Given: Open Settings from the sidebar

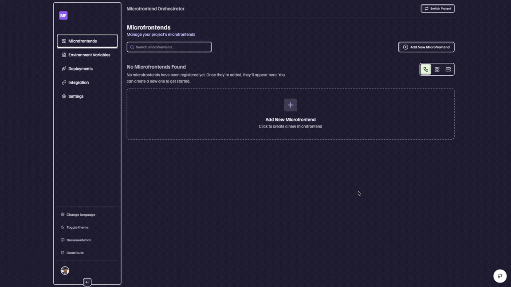Looking at the screenshot, I should tap(76, 96).
